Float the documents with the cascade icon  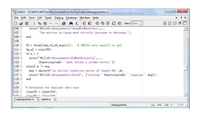point(180,23)
